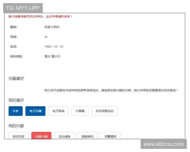
Task: Click the 性别 label
Action: (14, 37)
